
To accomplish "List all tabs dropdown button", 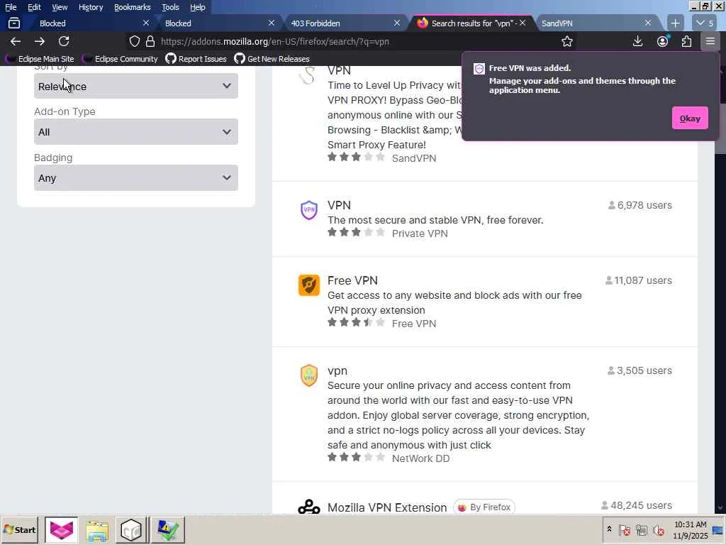I will pos(704,23).
